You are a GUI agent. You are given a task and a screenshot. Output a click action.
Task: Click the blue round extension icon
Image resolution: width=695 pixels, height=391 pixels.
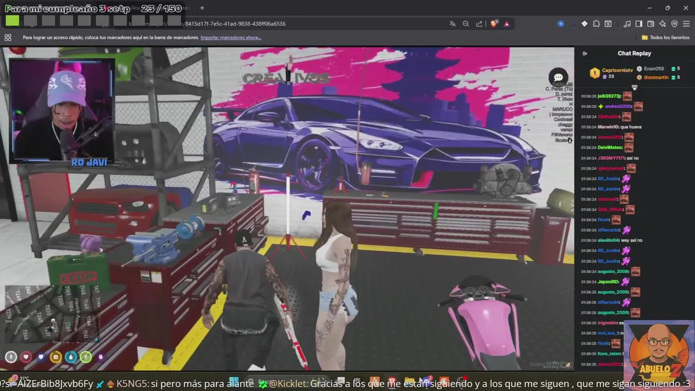561,24
